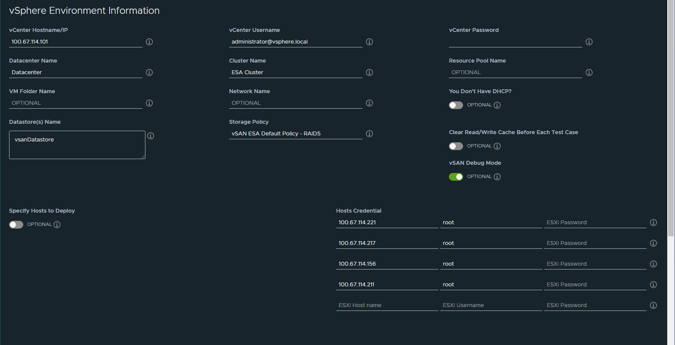
Task: Click the Datastore(s) Name info icon
Action: point(151,136)
